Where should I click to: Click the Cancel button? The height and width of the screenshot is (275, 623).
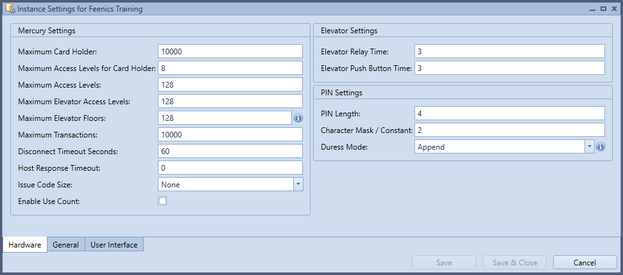585,262
